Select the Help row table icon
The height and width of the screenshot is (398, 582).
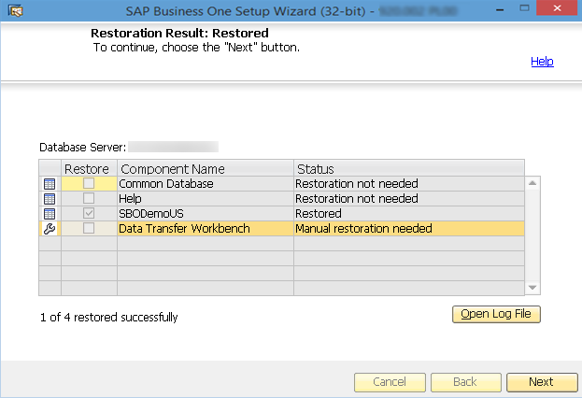(x=50, y=199)
